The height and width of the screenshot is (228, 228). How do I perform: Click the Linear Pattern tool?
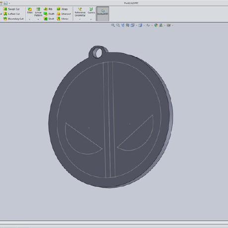pos(38,12)
